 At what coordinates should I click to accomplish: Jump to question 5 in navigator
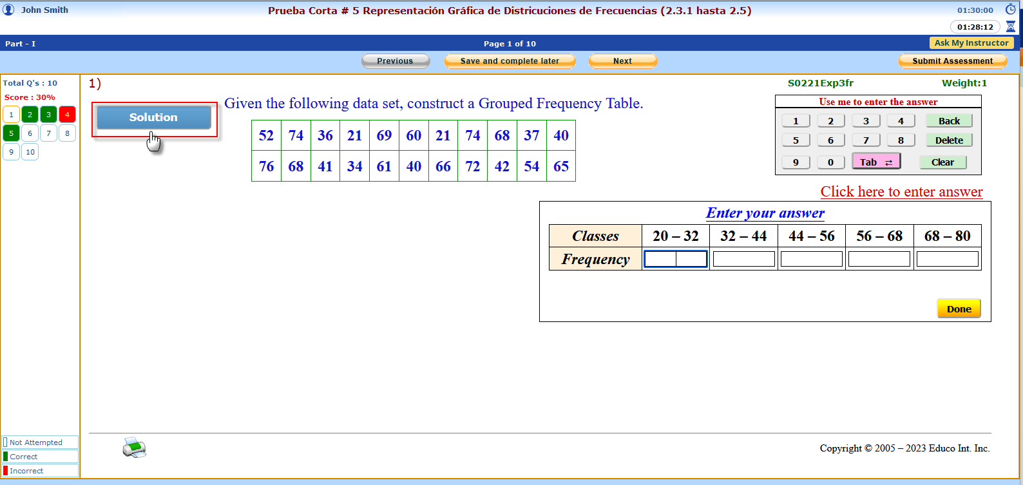11,133
